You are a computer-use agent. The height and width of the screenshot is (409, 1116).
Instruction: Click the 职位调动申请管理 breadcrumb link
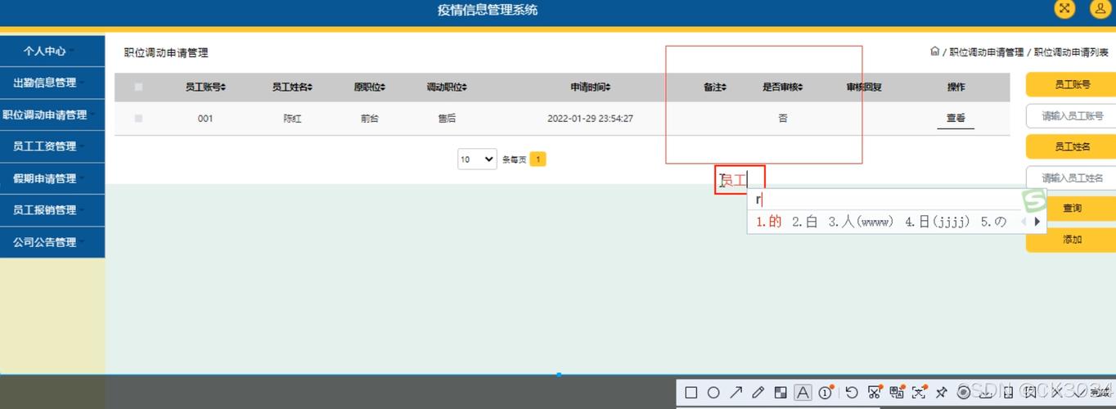pyautogui.click(x=987, y=52)
